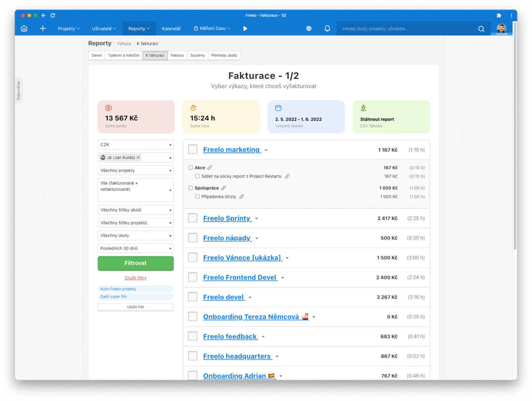The width and height of the screenshot is (532, 401).
Task: Click the money sum coin icon
Action: point(109,108)
